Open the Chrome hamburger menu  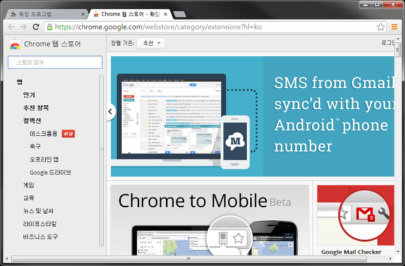[x=394, y=27]
